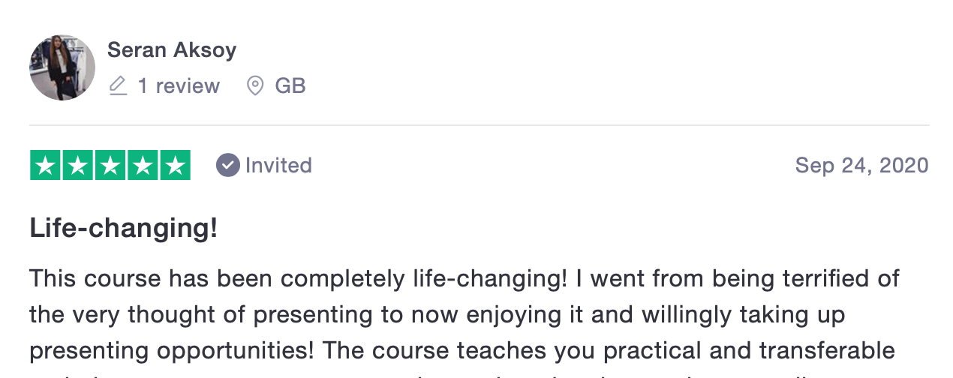Screen dimensions: 953x378
Task: Click the Invited checkmark badge icon
Action: tap(228, 165)
